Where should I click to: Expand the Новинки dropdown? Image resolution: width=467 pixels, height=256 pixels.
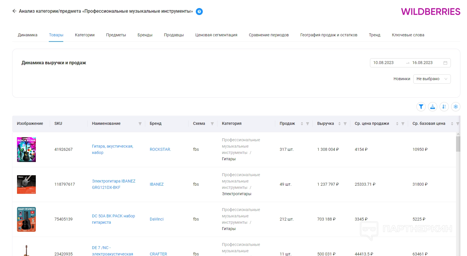pos(432,79)
